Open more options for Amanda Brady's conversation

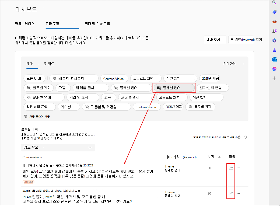238,193
